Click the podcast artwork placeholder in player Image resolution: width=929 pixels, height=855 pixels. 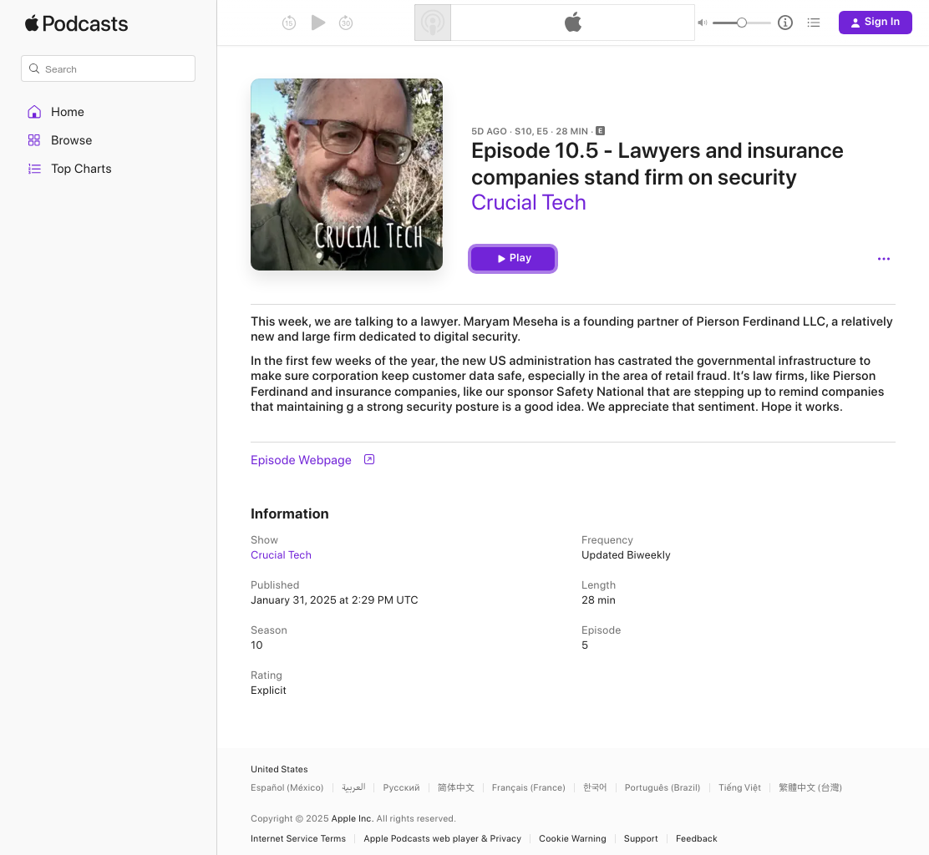[433, 23]
